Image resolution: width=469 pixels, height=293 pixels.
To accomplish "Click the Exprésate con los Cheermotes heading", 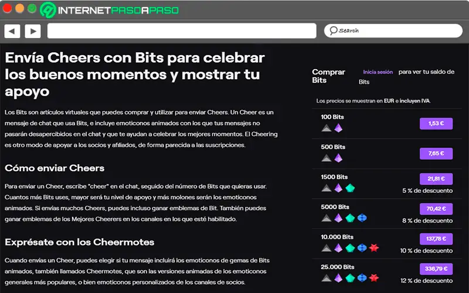I will coord(80,242).
